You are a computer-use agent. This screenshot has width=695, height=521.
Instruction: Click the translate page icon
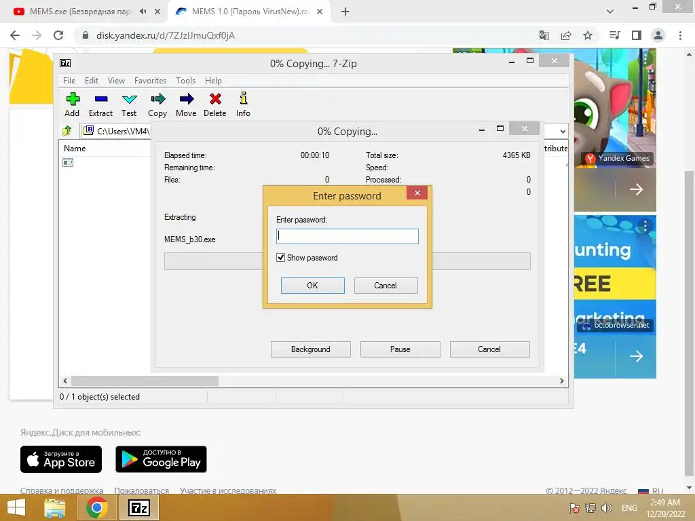tap(544, 35)
